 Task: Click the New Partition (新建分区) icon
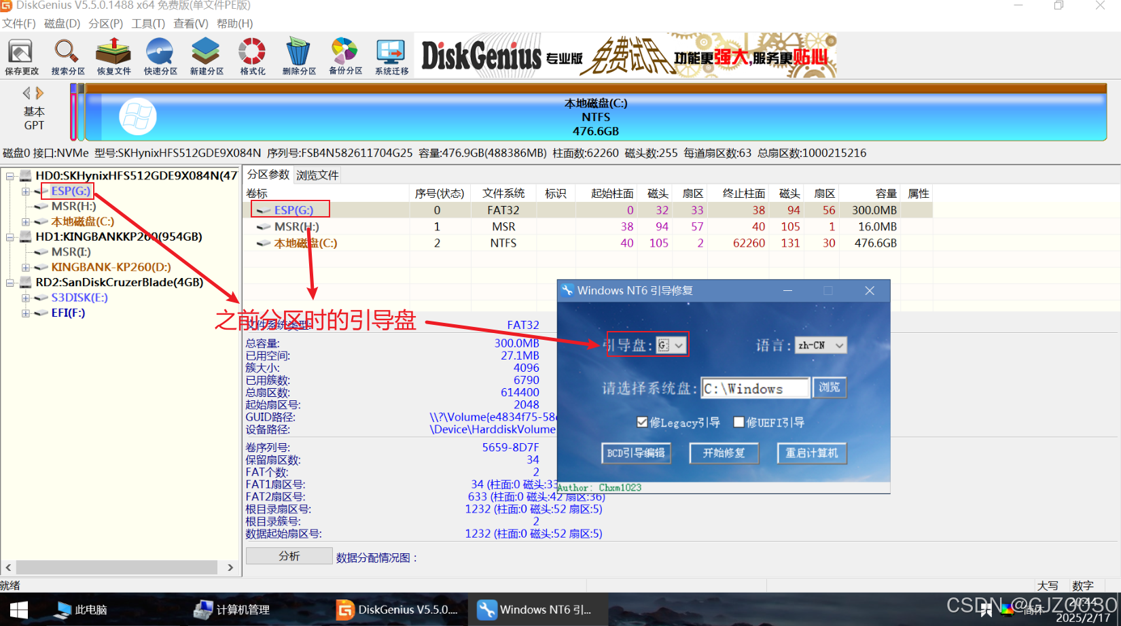[207, 56]
